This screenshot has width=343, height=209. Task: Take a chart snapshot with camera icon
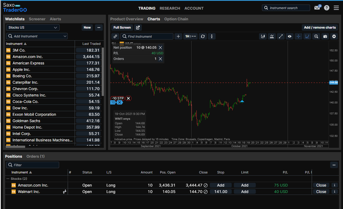325,36
